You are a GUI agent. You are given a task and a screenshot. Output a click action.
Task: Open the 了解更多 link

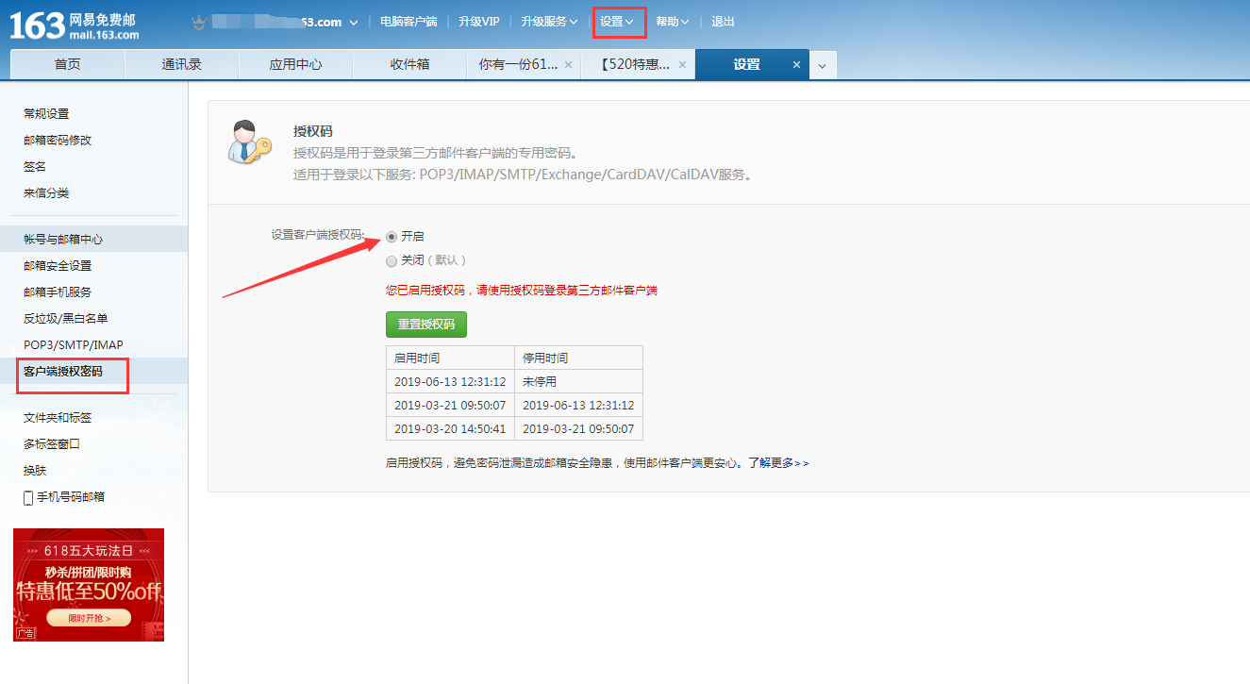click(774, 462)
